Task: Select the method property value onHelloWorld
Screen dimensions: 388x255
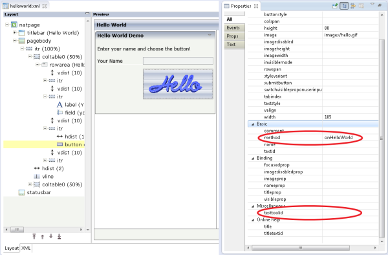Action: click(x=338, y=138)
